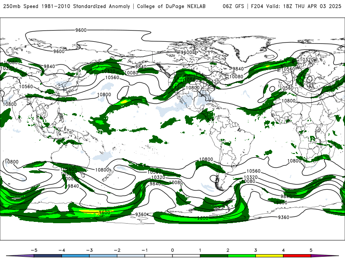Click the dark green 1 to 2 legend segment
This screenshot has width=345, height=258.
[x=214, y=256]
